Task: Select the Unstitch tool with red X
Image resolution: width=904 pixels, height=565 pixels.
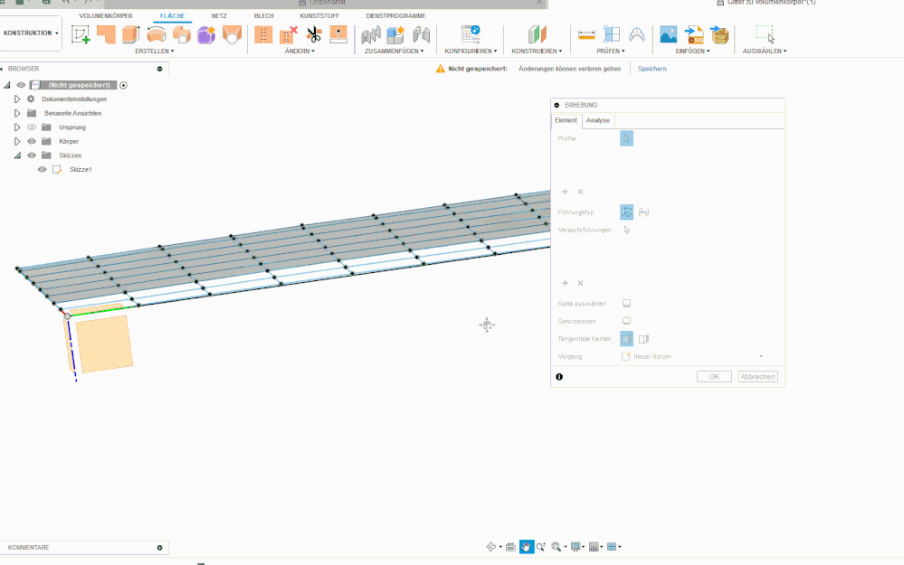Action: (289, 34)
